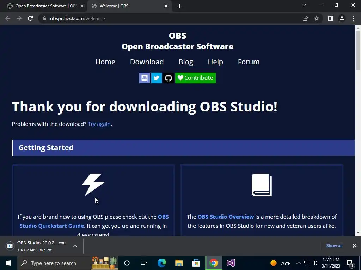
Task: Click the share page icon
Action: point(305,18)
